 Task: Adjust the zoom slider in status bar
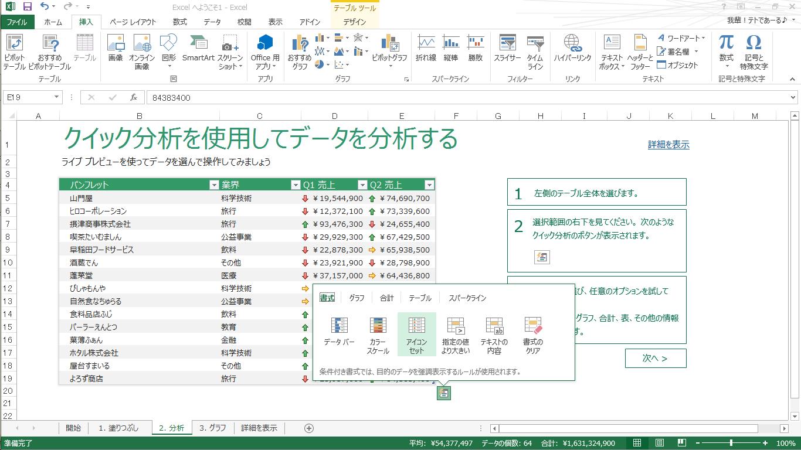[731, 444]
